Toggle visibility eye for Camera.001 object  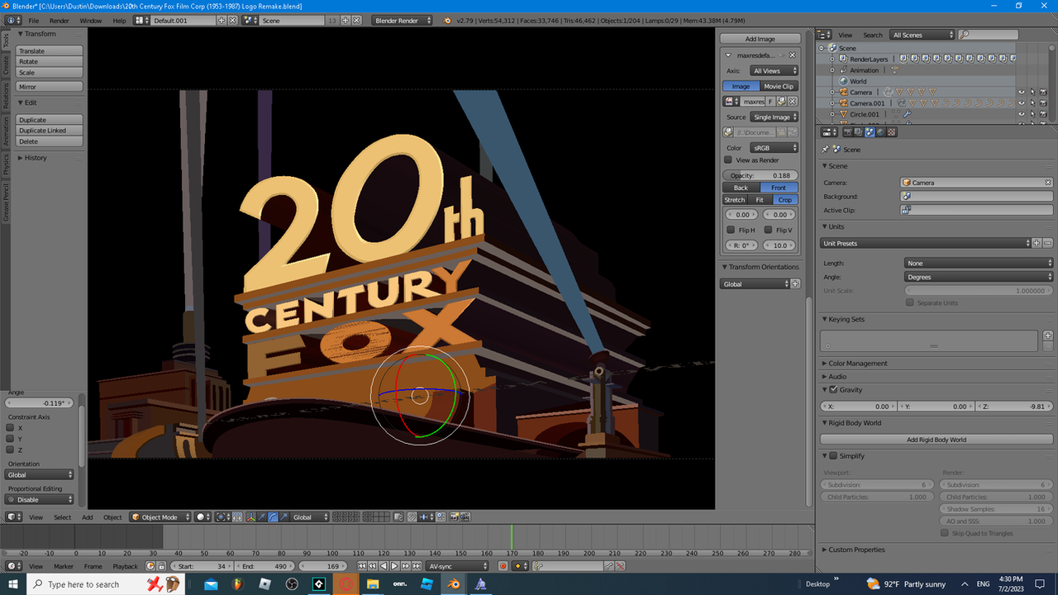pos(1022,102)
